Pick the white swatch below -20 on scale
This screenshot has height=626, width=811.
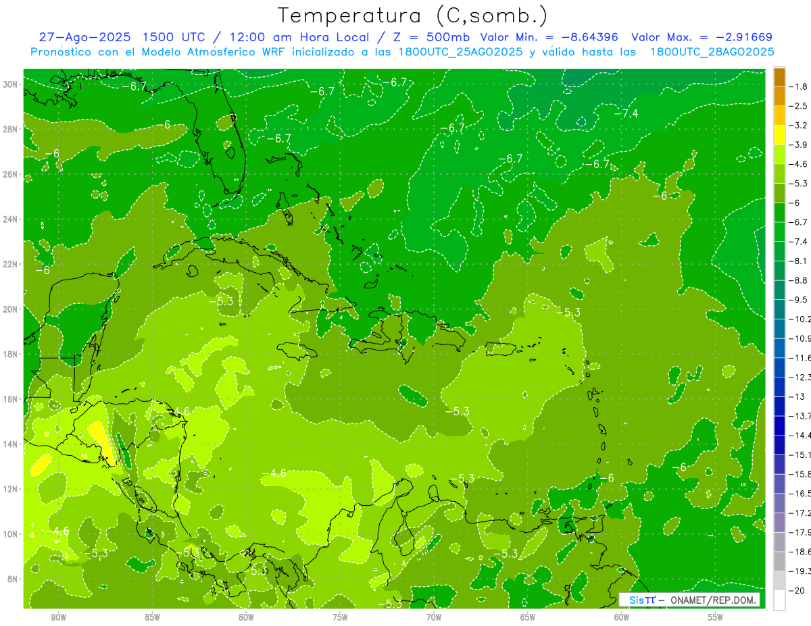pos(779,600)
